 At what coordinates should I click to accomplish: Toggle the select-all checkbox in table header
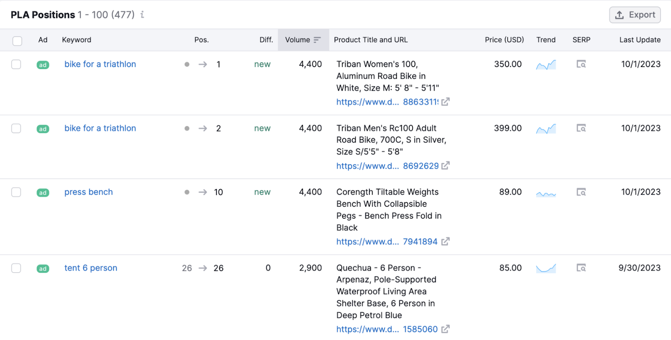pos(17,41)
